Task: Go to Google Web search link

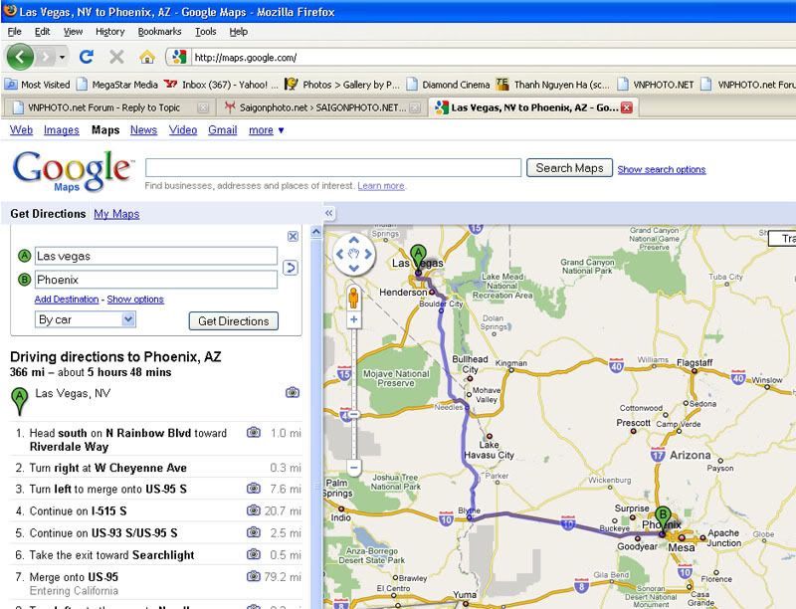Action: pos(21,130)
